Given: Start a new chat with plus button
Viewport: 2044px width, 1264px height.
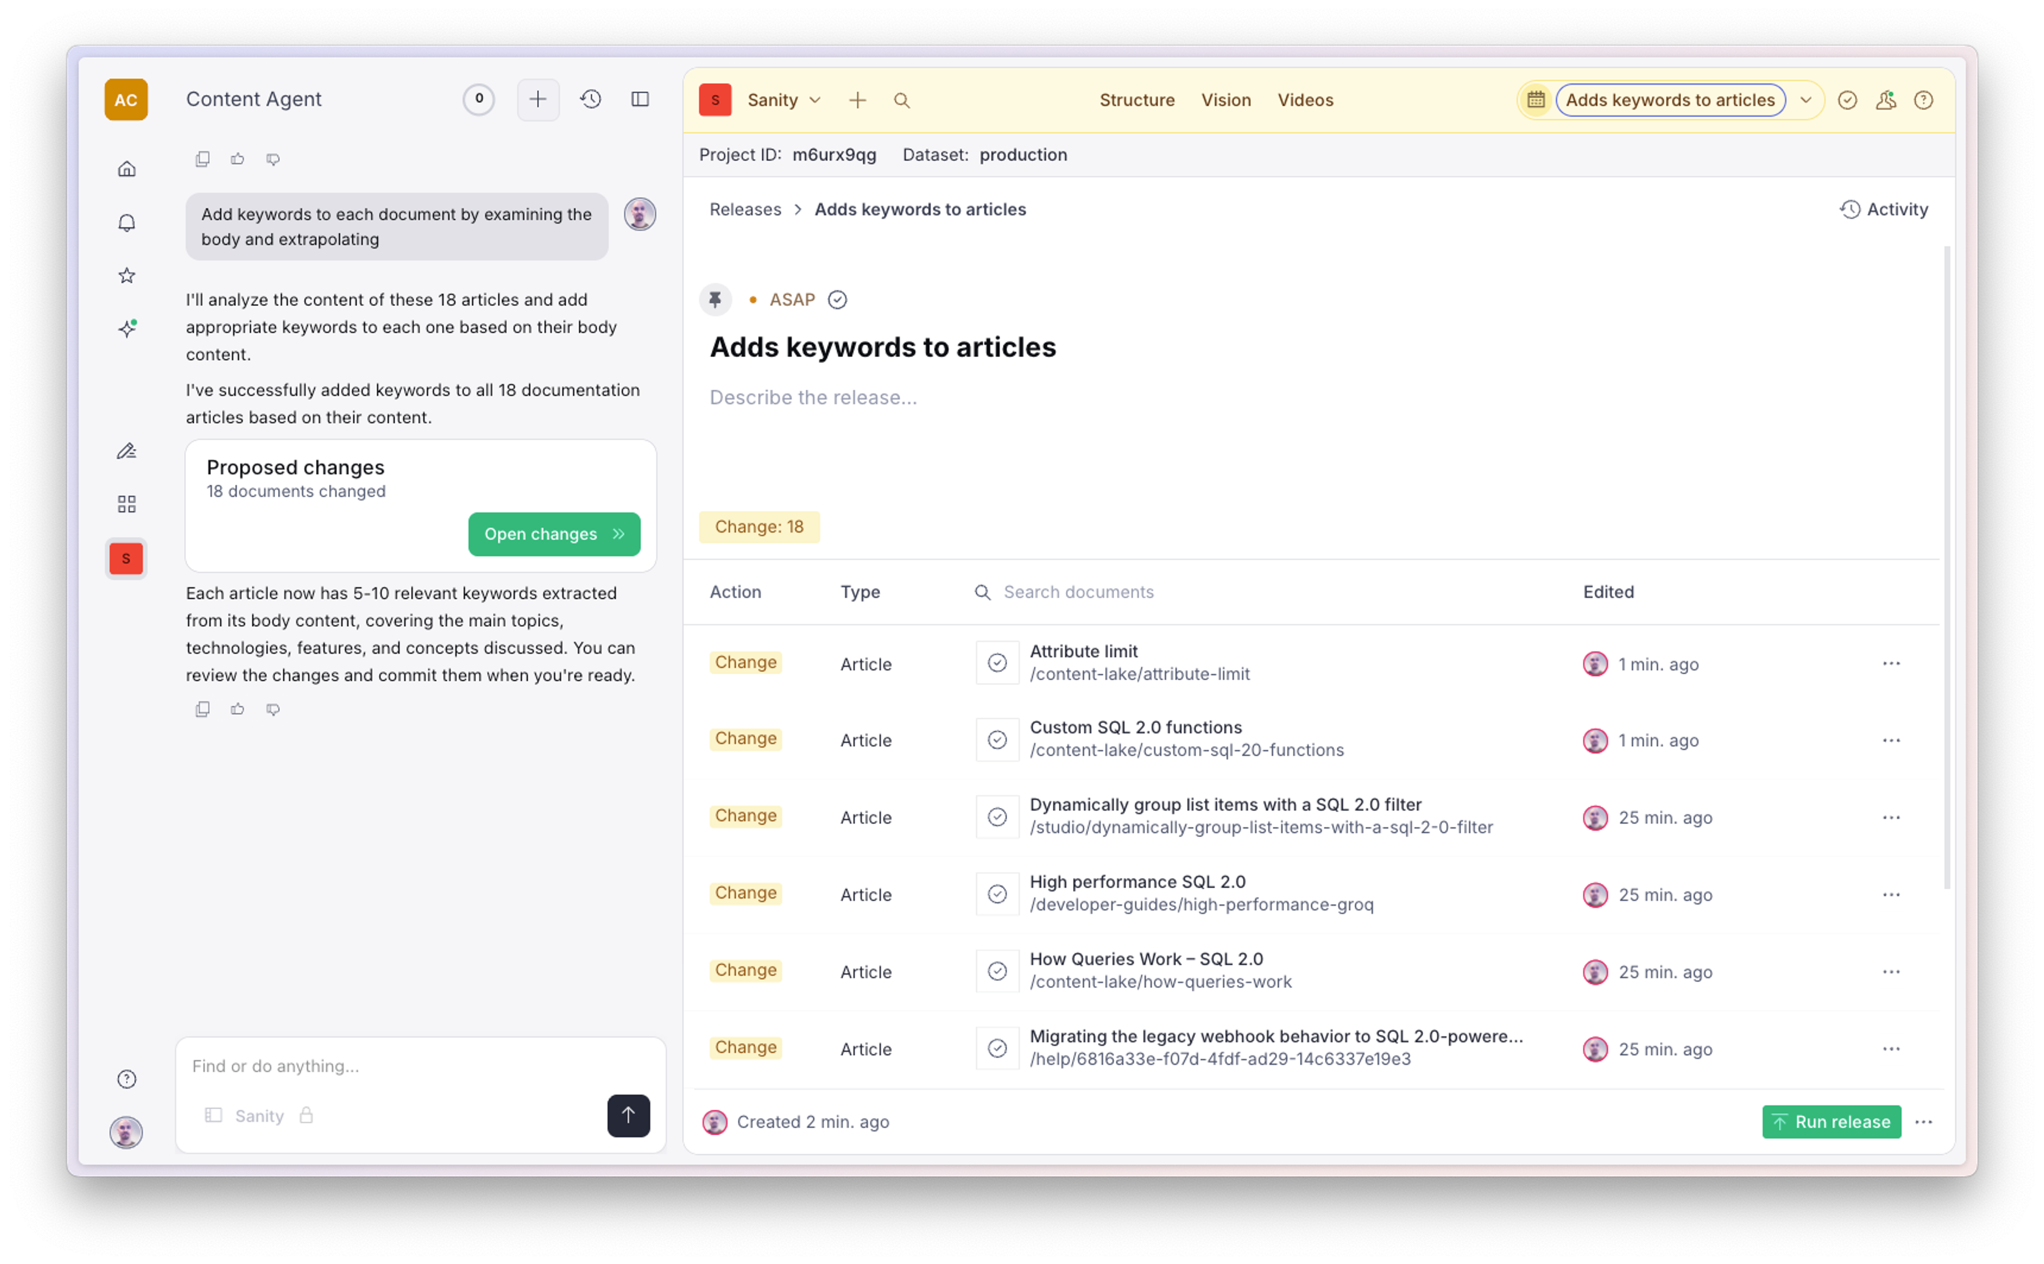Looking at the screenshot, I should pos(538,100).
